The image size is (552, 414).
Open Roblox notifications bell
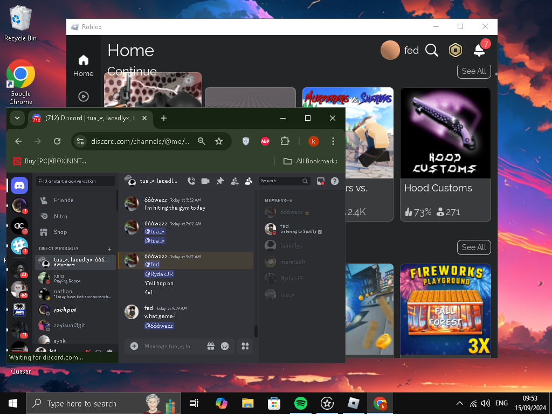point(479,50)
